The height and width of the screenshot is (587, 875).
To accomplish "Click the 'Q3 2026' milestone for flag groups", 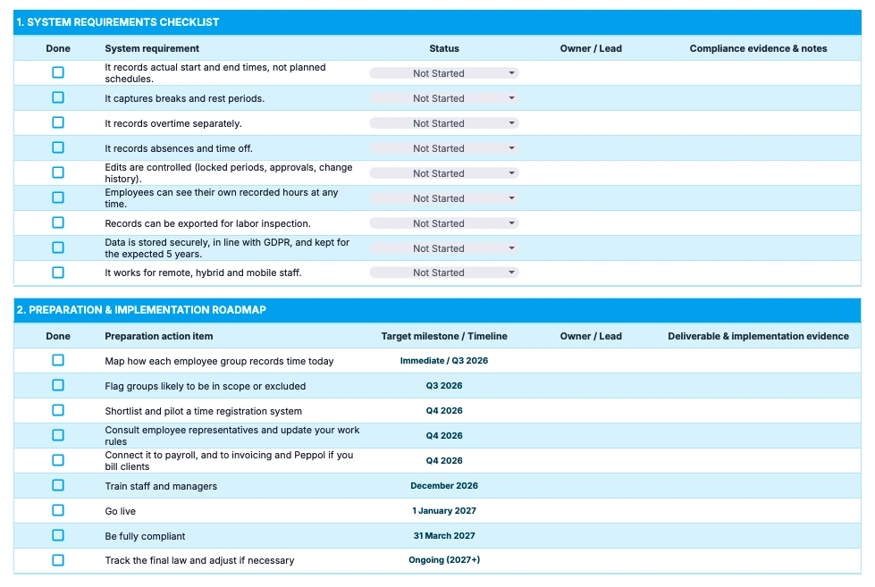I will tap(444, 386).
